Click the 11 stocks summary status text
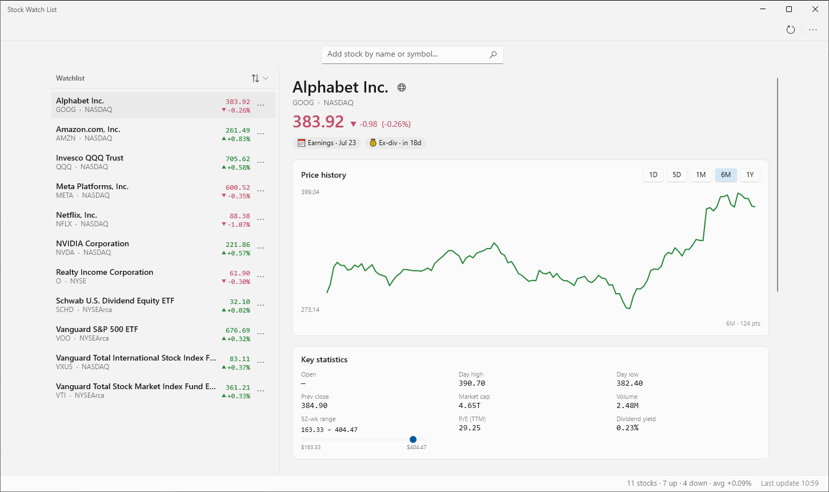Image resolution: width=829 pixels, height=492 pixels. click(689, 483)
